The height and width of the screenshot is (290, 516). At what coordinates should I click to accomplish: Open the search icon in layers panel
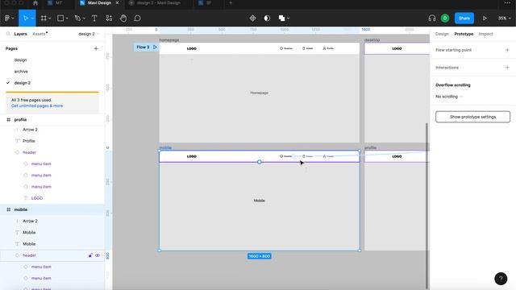coord(8,34)
